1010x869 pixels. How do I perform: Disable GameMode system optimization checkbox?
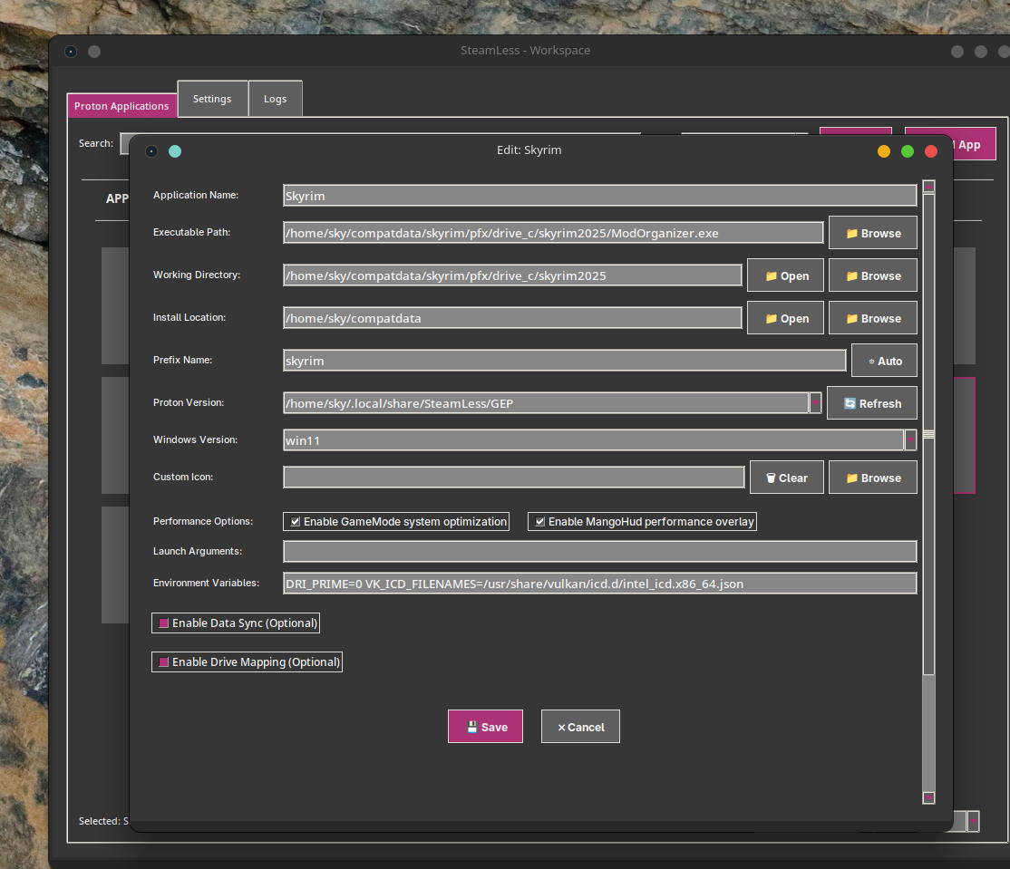[296, 522]
